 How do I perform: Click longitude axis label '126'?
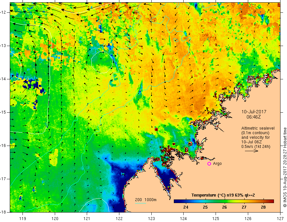248,218
